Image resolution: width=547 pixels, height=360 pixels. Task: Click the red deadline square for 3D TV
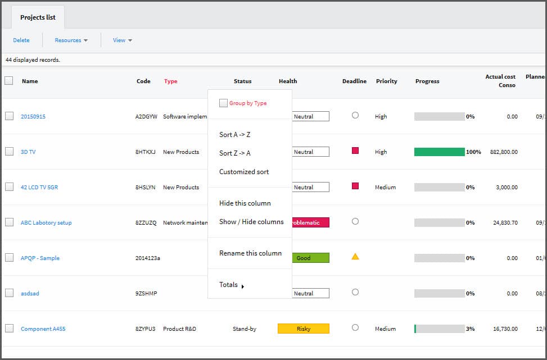355,151
